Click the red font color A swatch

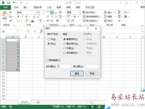tap(32, 21)
